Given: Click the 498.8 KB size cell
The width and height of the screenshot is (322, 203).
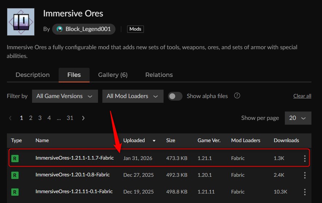Looking at the screenshot, I should coord(177,192).
